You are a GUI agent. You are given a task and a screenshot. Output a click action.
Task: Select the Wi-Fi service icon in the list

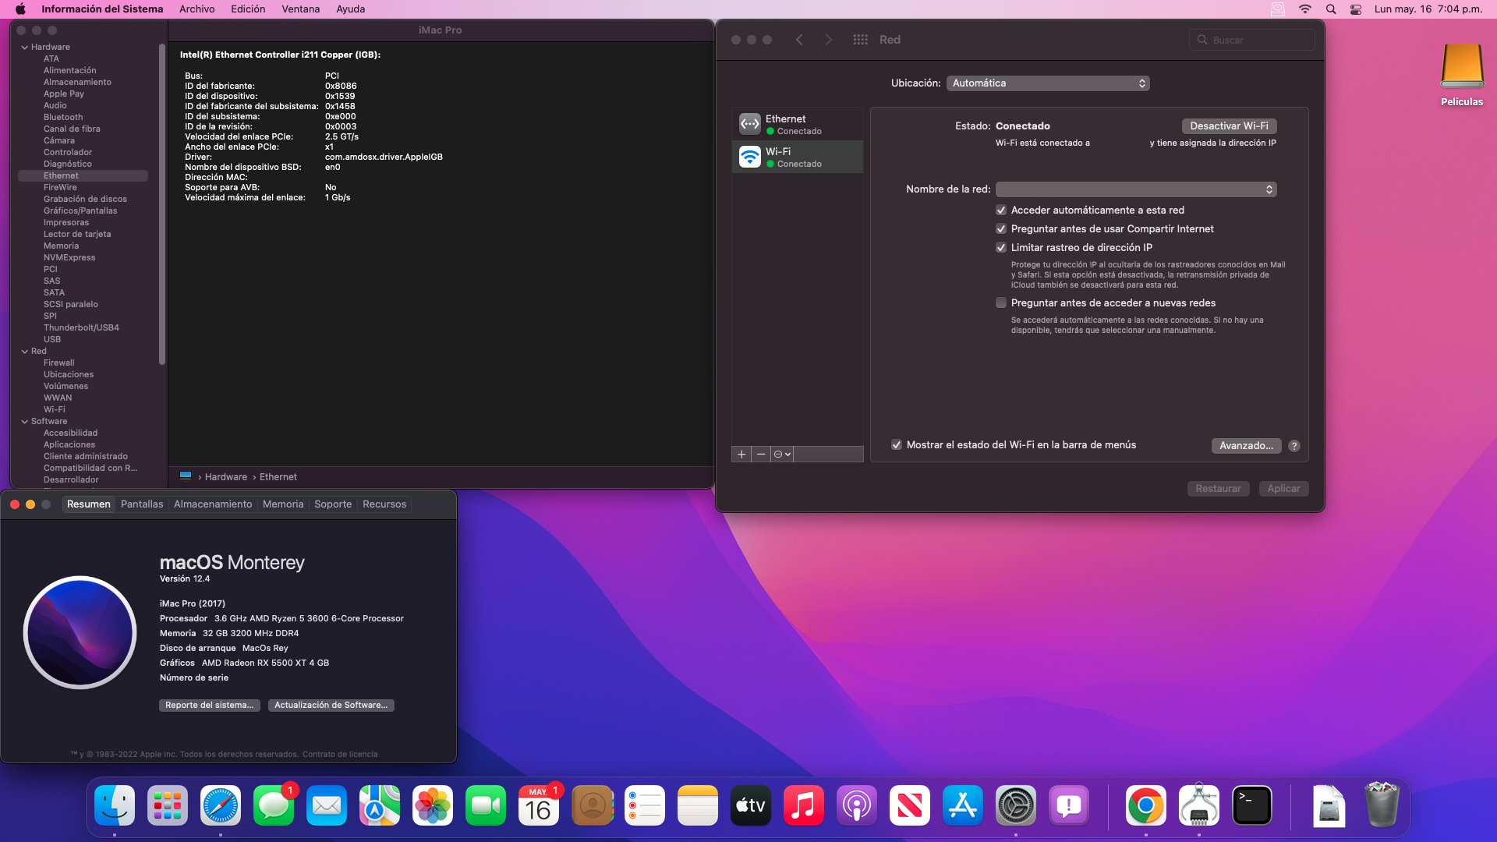coord(749,157)
